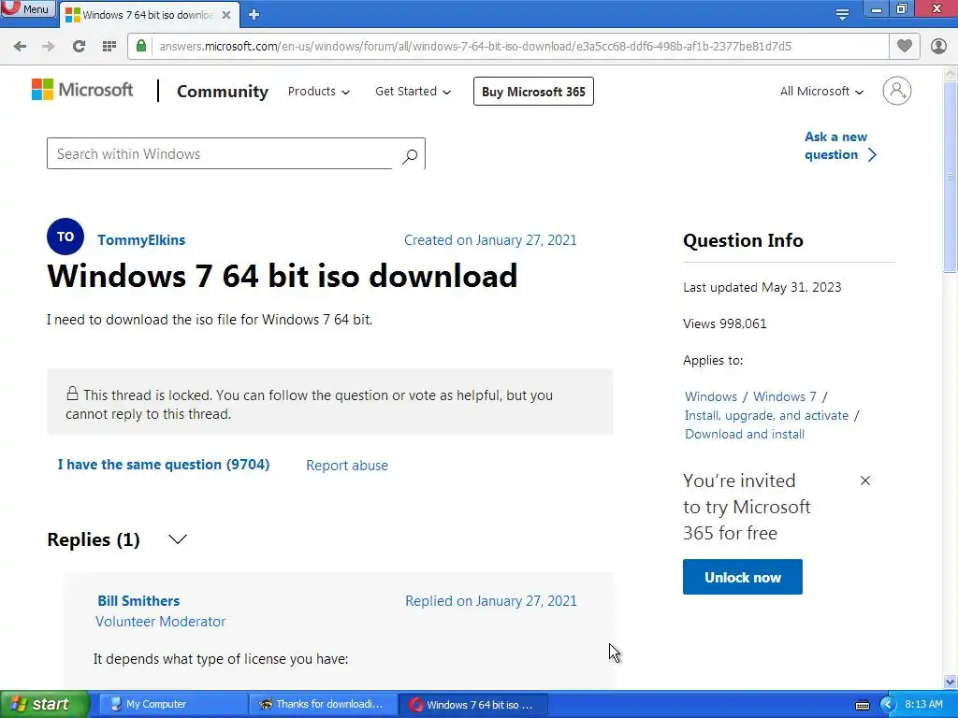This screenshot has height=718, width=958.
Task: Click I have the same question (9704)
Action: 164,465
